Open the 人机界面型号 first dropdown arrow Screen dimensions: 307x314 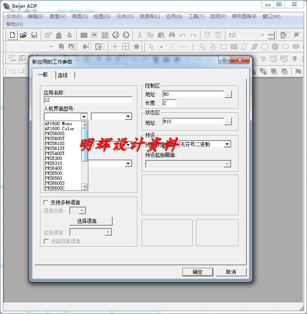click(84, 117)
